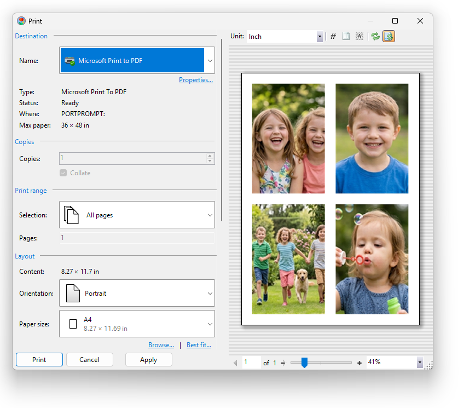Click the preview zoom slider handle
Screen dimensions: 464x408
point(304,363)
